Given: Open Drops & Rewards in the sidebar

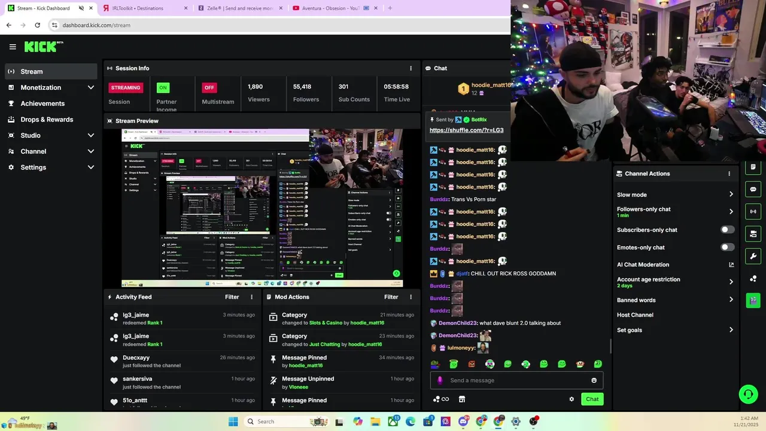Looking at the screenshot, I should click(x=50, y=119).
